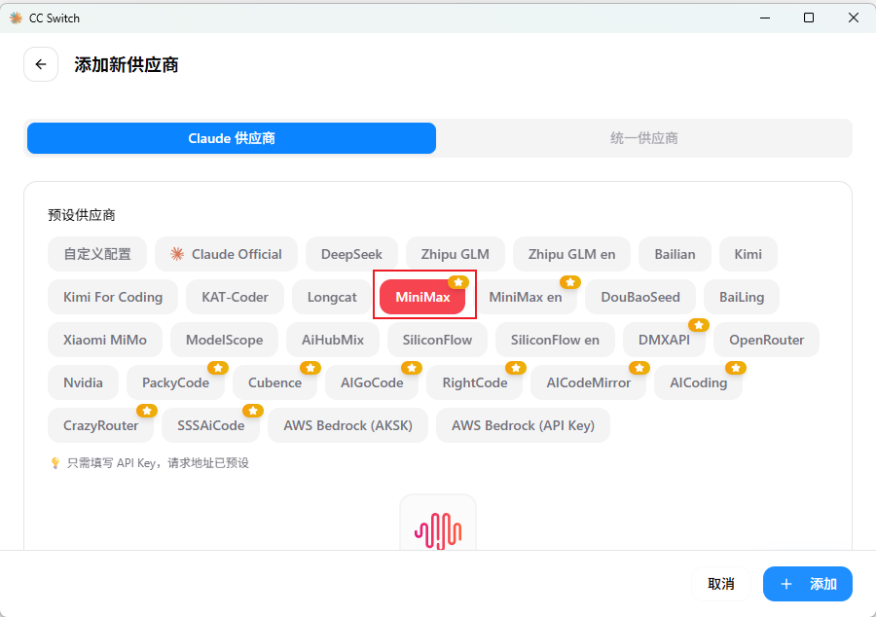Click the 只需填写 API Key hint text
Image resolution: width=876 pixels, height=617 pixels.
pos(158,463)
